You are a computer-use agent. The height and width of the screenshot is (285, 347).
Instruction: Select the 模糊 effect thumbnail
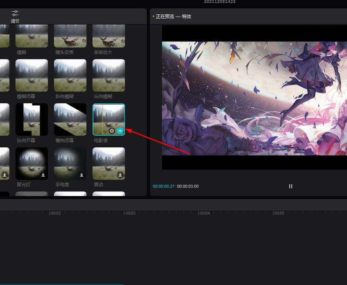[x=32, y=36]
